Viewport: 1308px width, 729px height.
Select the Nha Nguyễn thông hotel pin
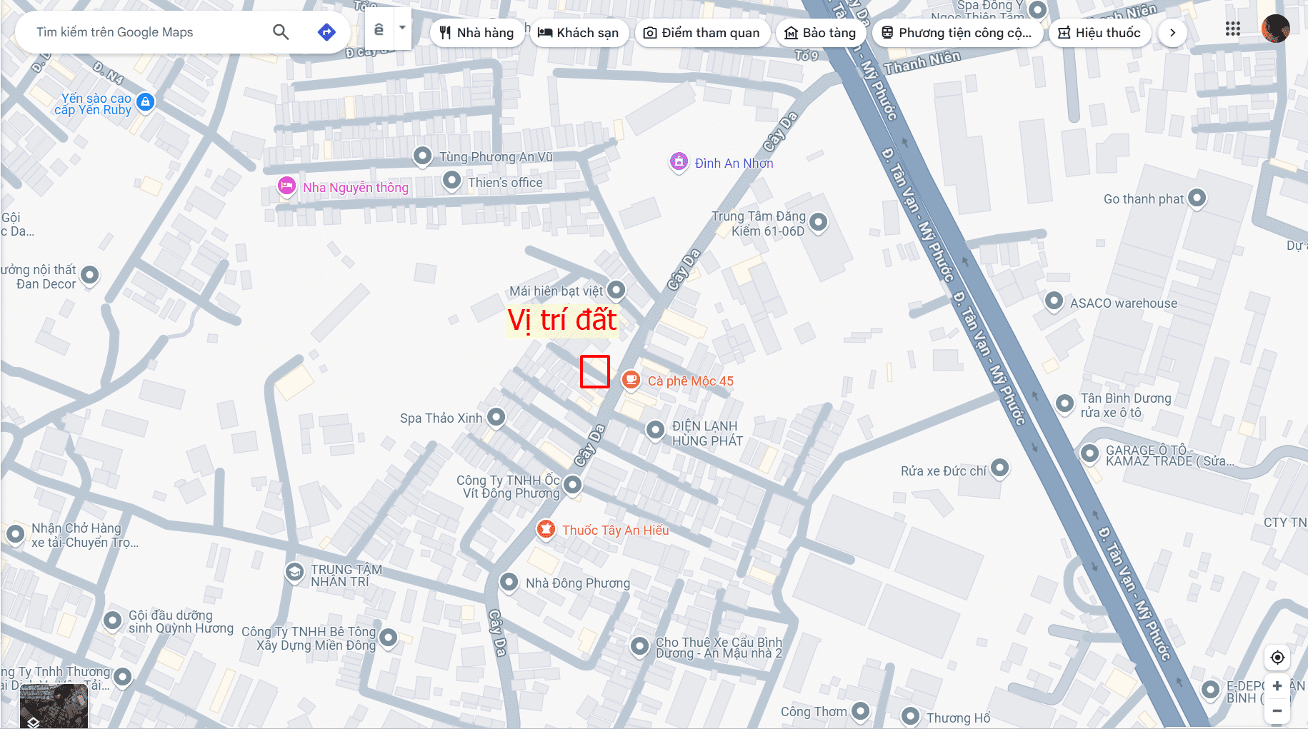pos(286,186)
